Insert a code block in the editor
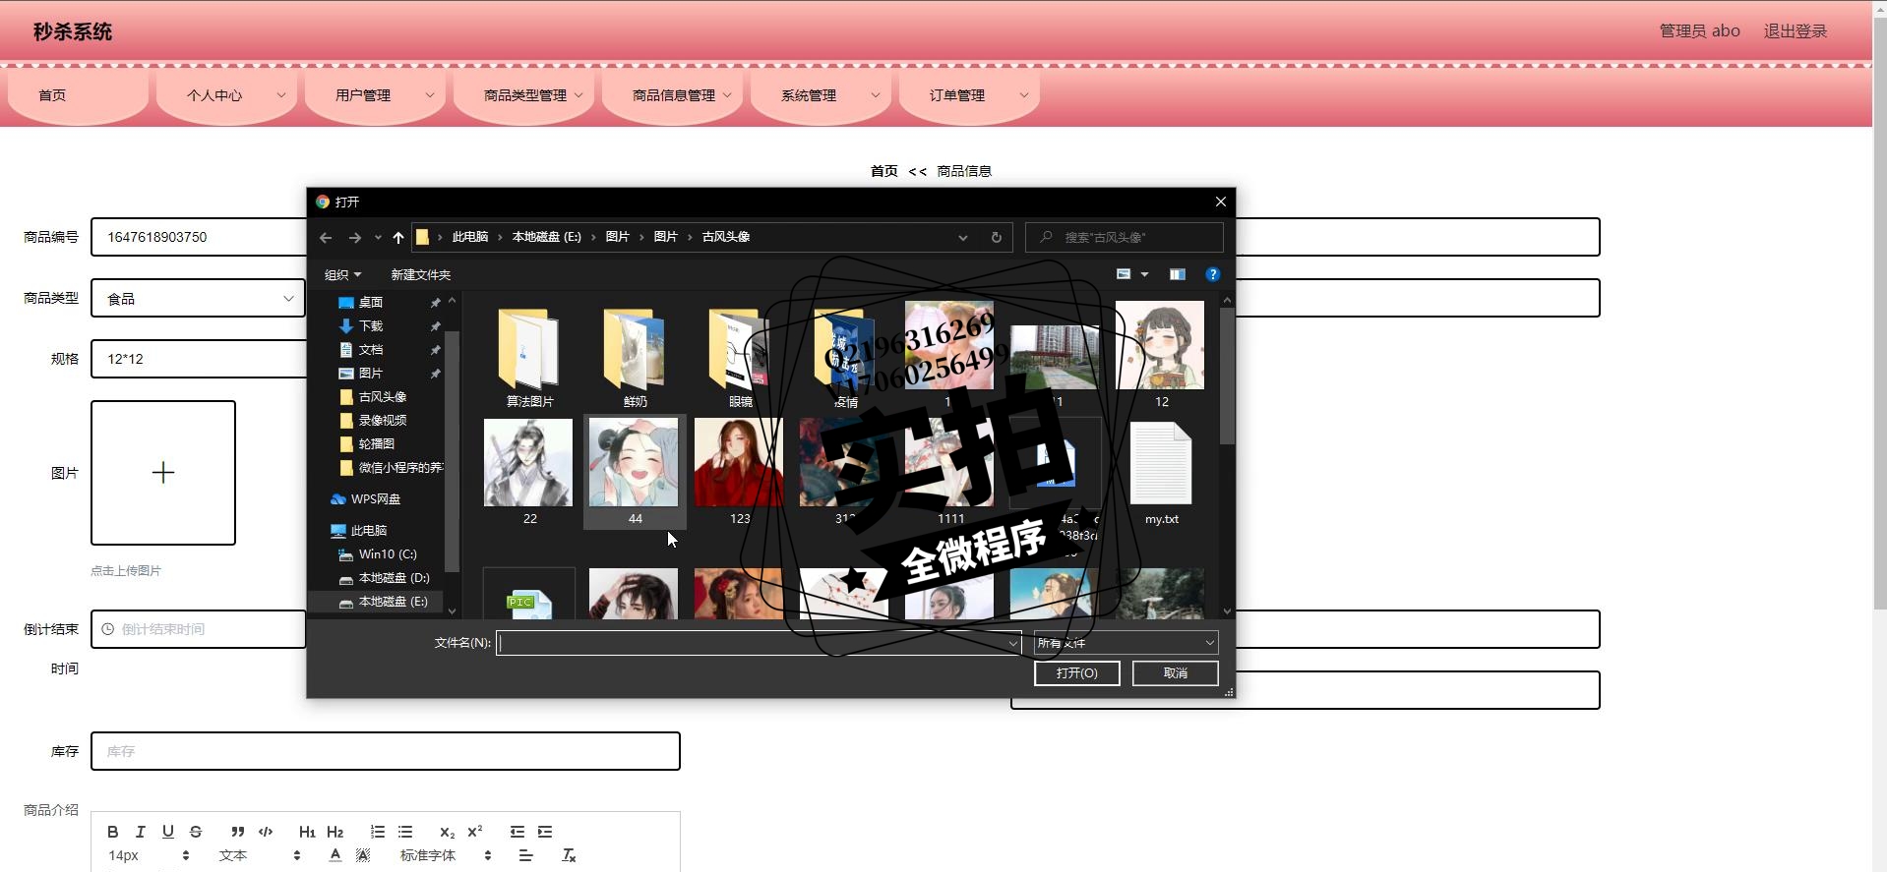The image size is (1887, 872). point(266,832)
